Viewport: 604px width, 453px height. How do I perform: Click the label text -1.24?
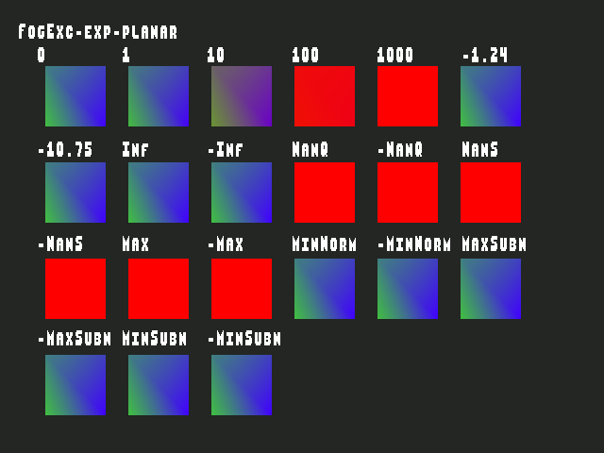pos(485,55)
